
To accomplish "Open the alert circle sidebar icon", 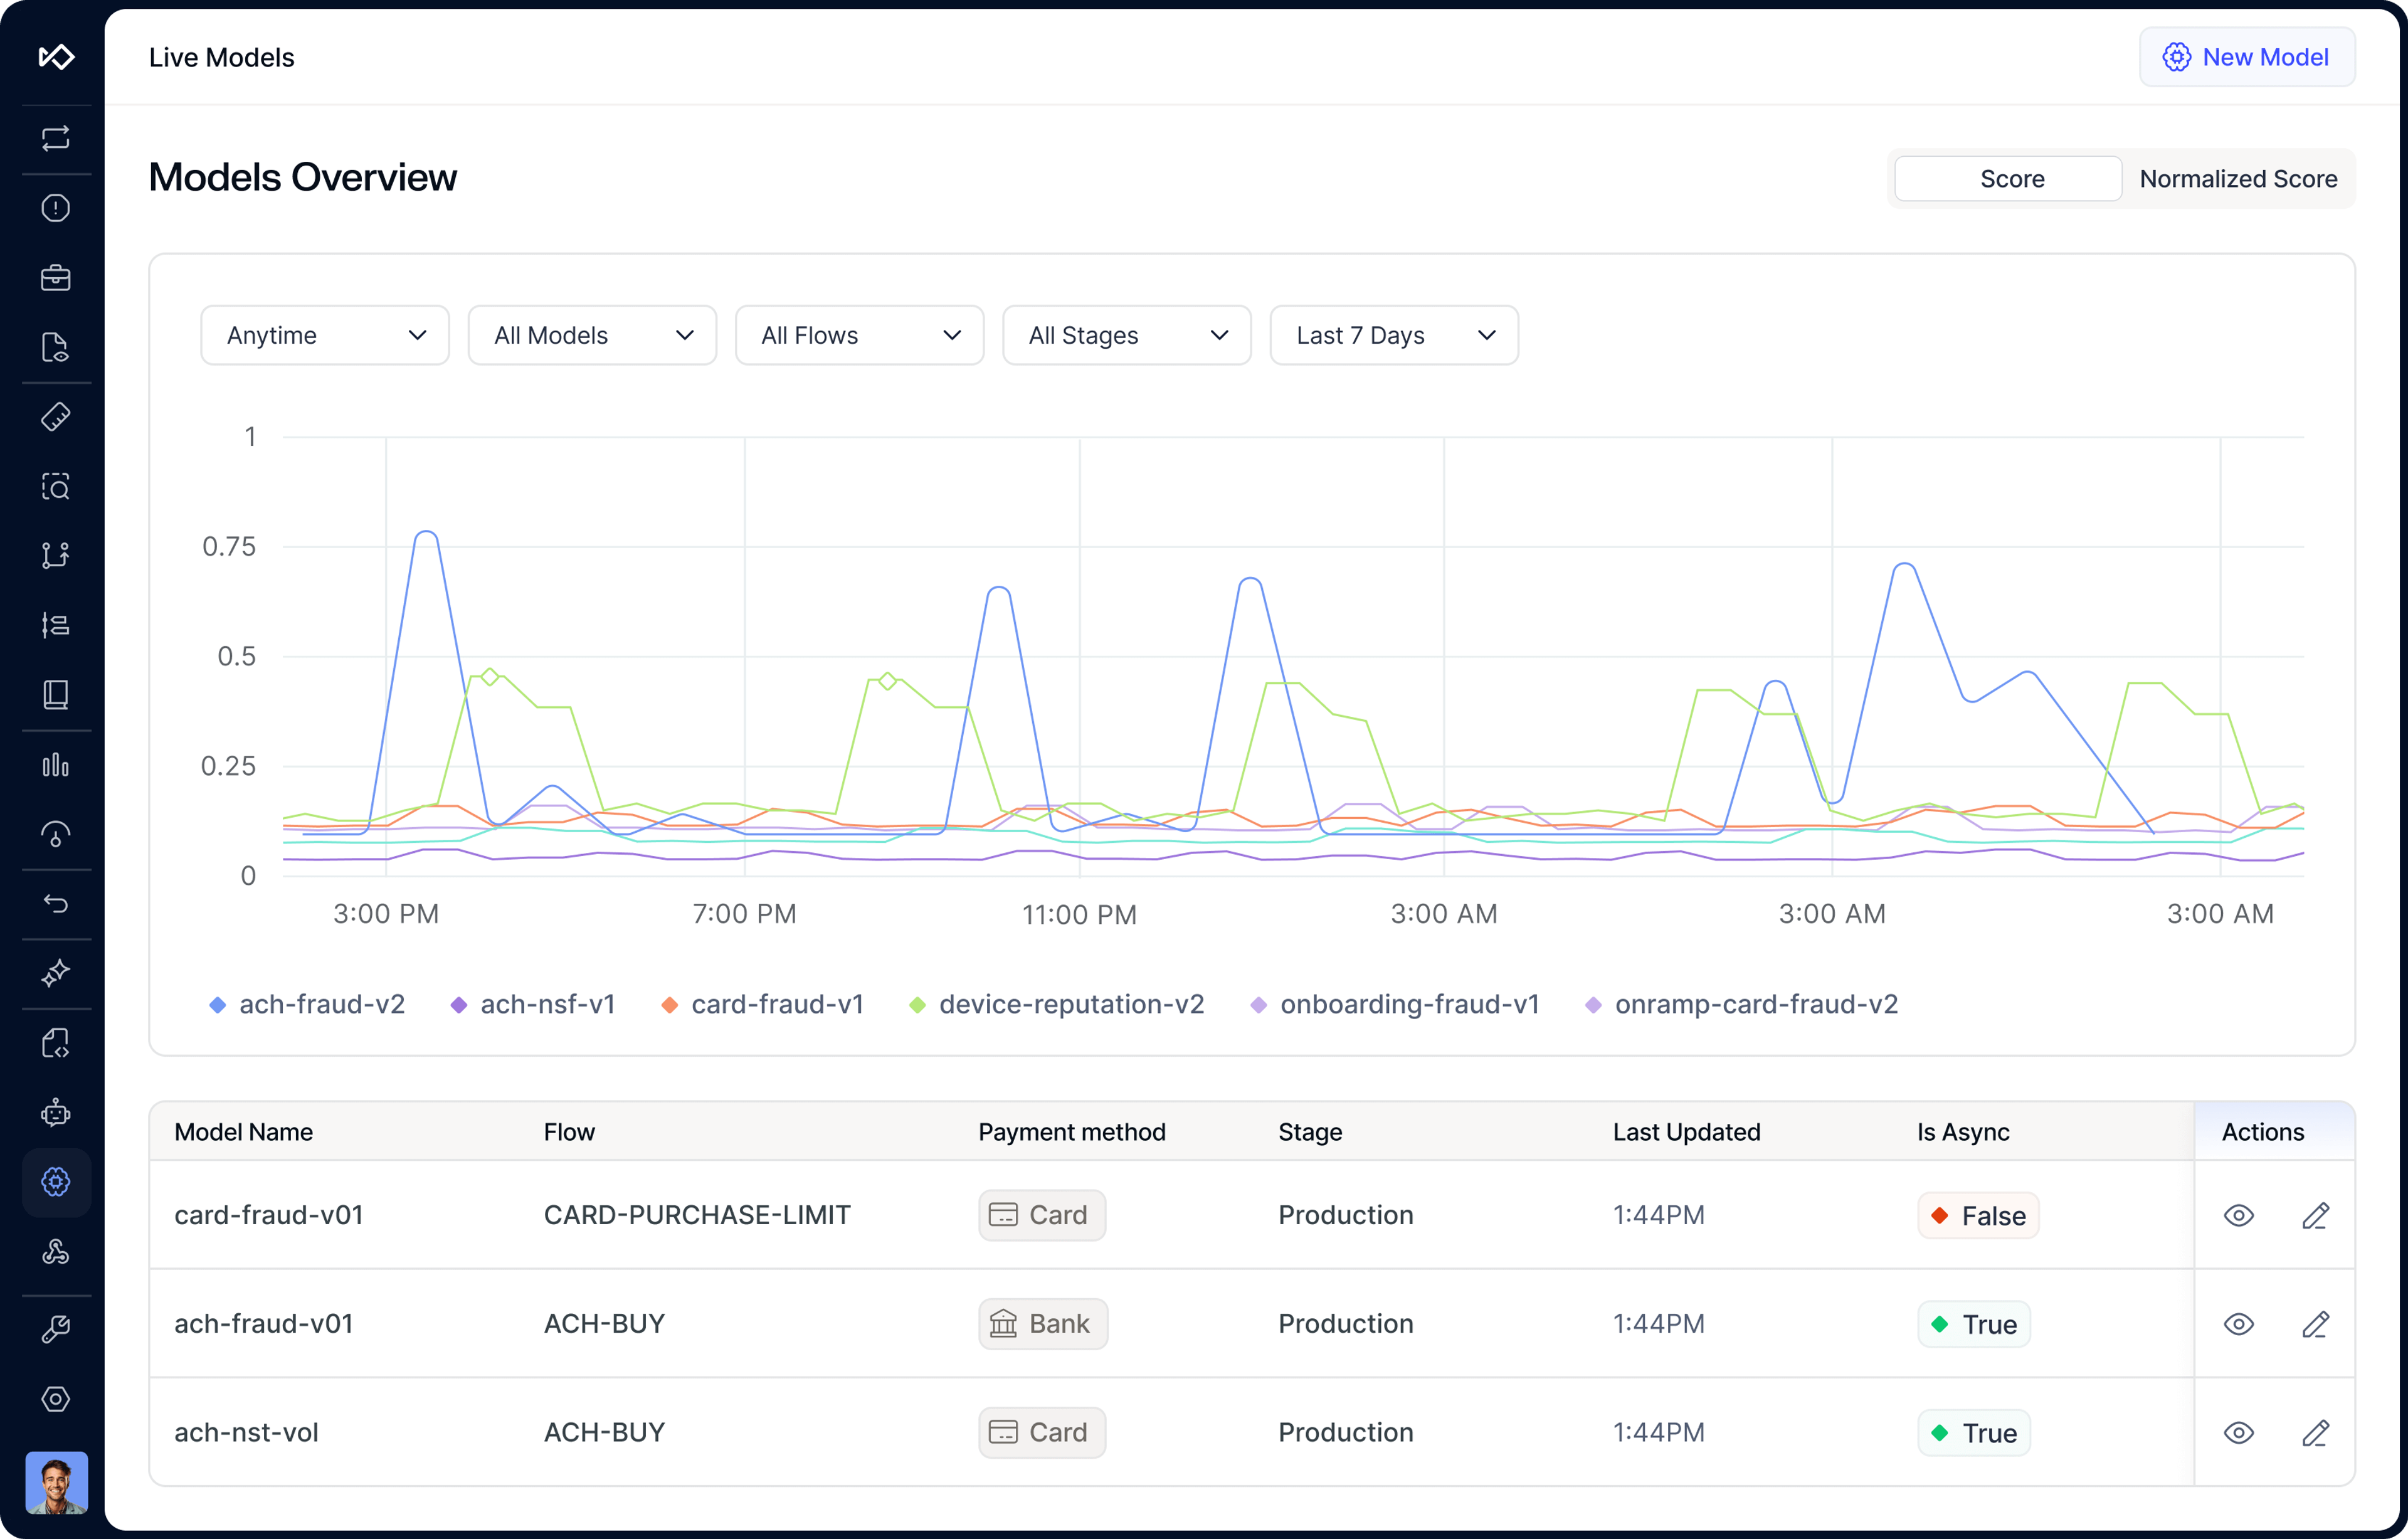I will click(56, 208).
